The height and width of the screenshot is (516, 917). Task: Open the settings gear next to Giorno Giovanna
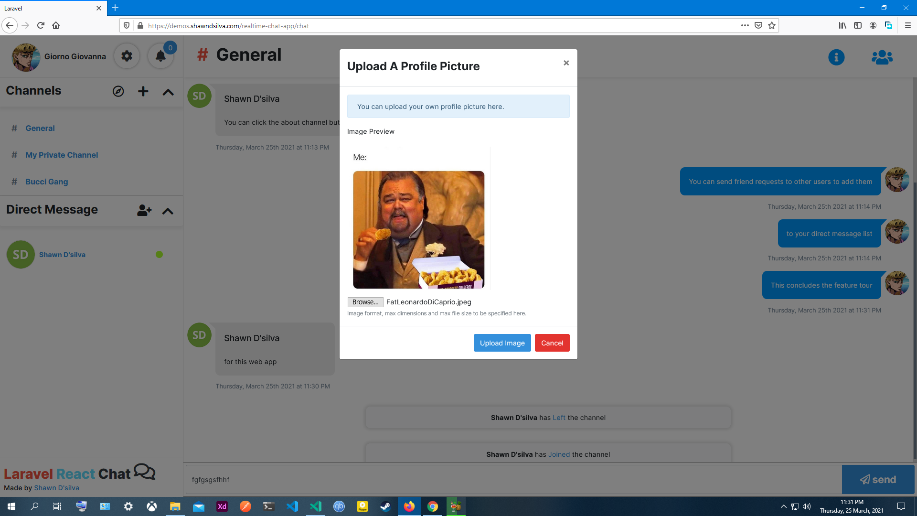point(127,56)
